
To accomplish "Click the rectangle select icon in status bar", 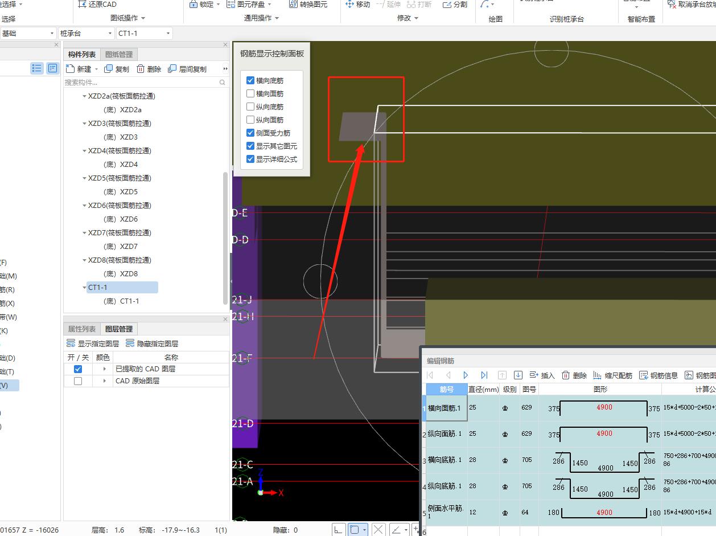I will click(355, 530).
